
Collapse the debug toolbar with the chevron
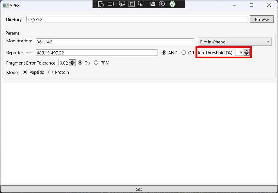click(x=181, y=4)
